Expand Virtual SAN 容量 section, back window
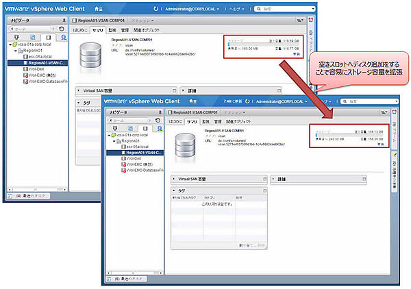 [78, 90]
